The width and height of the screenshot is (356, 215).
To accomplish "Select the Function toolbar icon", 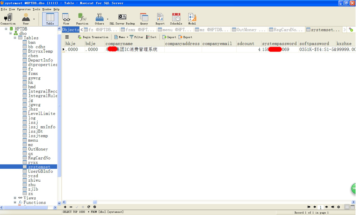I will pos(82,19).
